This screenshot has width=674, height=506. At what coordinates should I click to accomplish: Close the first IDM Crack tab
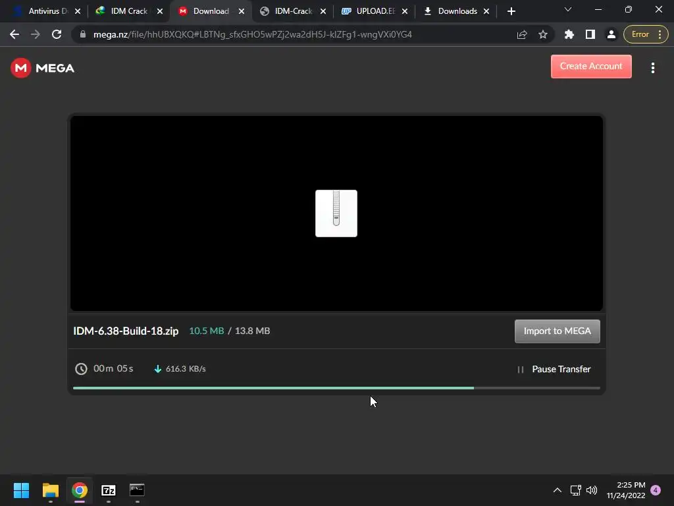tap(160, 11)
